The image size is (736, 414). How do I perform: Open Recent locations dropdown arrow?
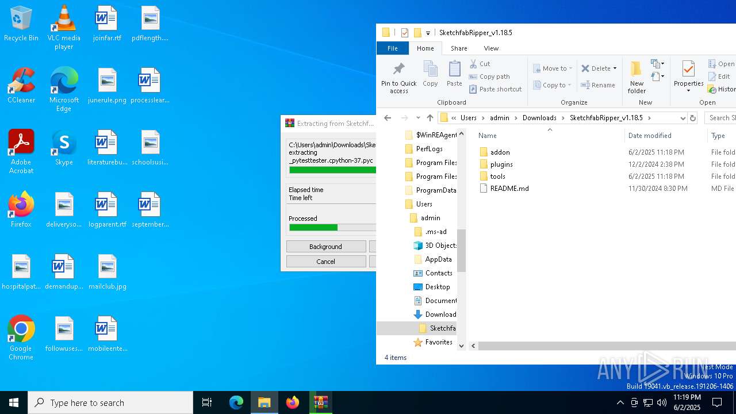(418, 118)
